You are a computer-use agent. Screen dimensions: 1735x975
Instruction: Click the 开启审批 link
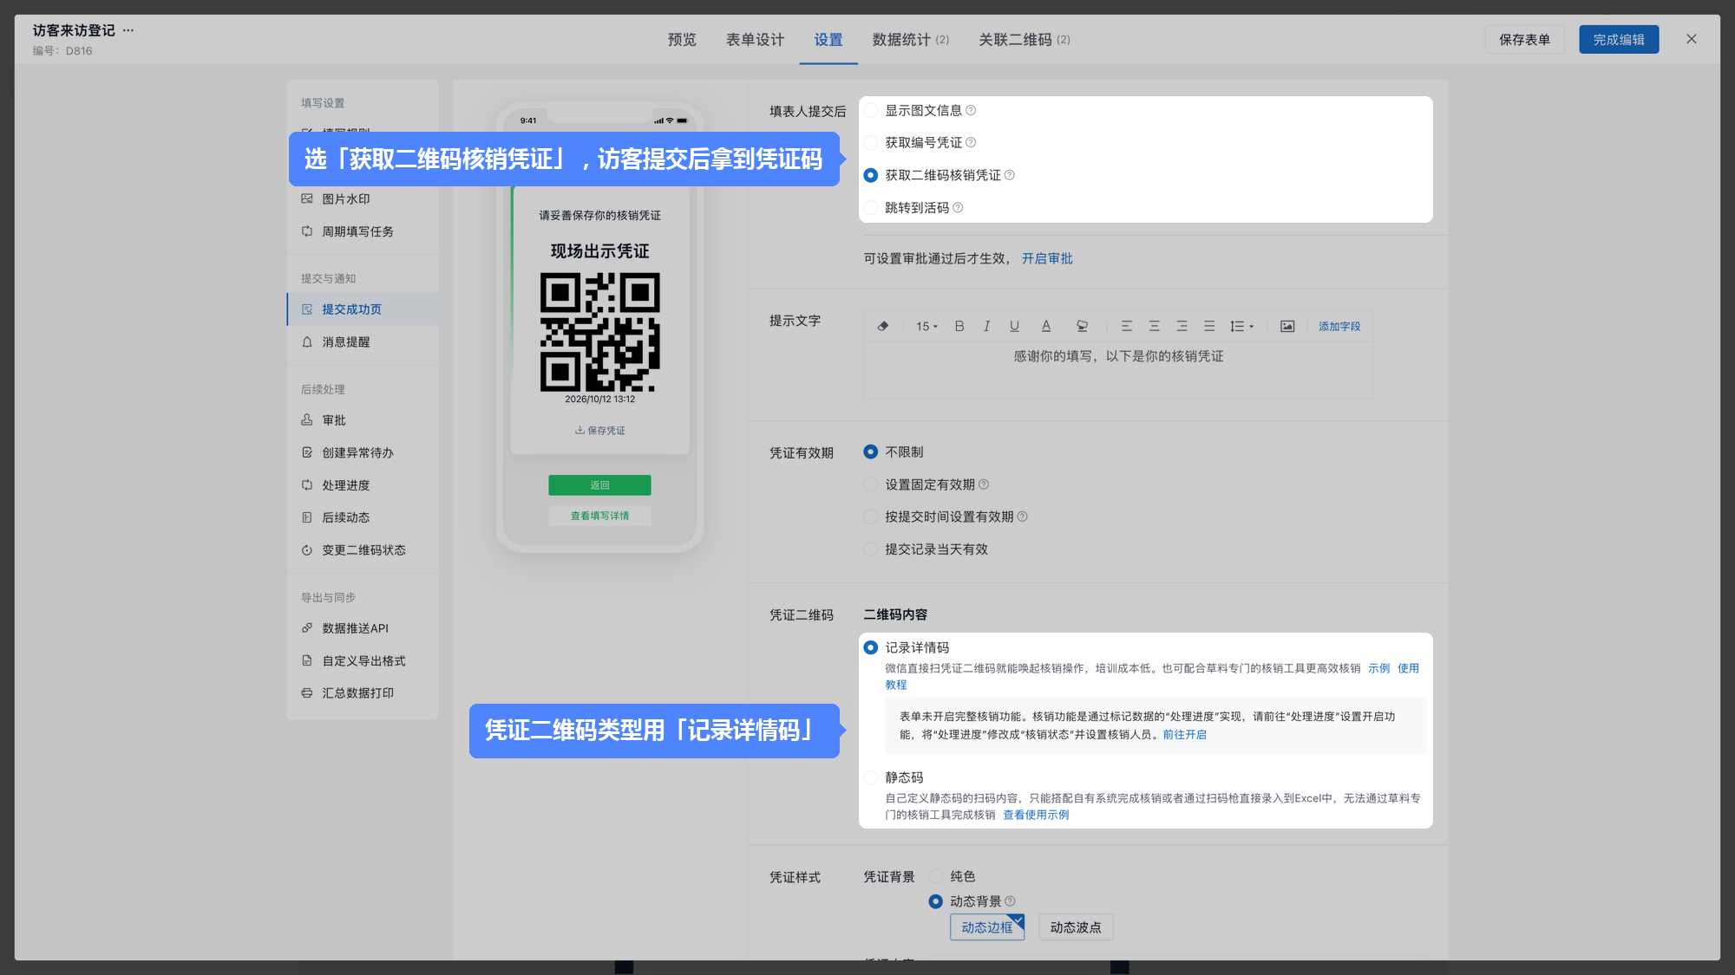click(x=1047, y=259)
